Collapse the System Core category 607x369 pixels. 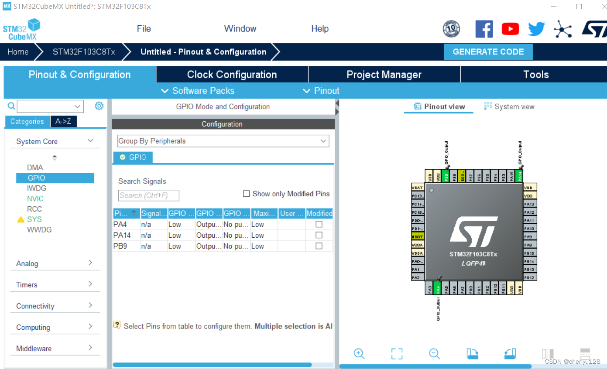(91, 140)
